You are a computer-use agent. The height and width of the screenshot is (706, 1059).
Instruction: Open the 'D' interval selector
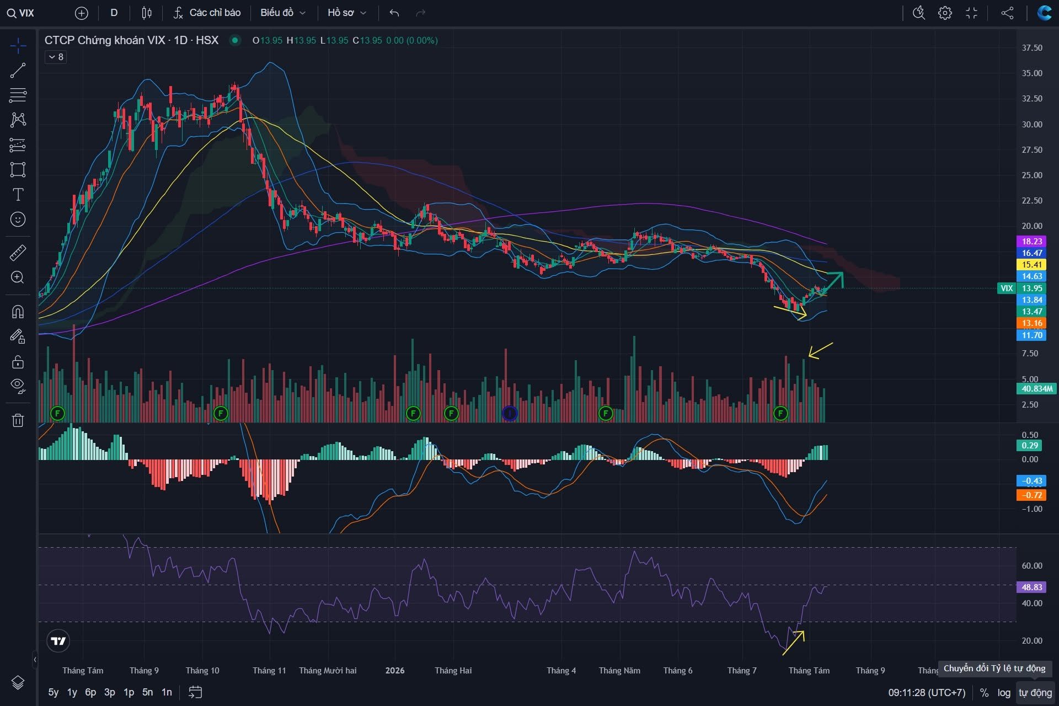pos(114,13)
